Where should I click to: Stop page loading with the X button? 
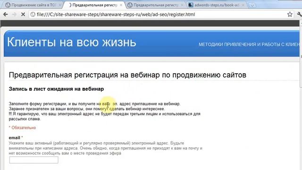pos(23,14)
